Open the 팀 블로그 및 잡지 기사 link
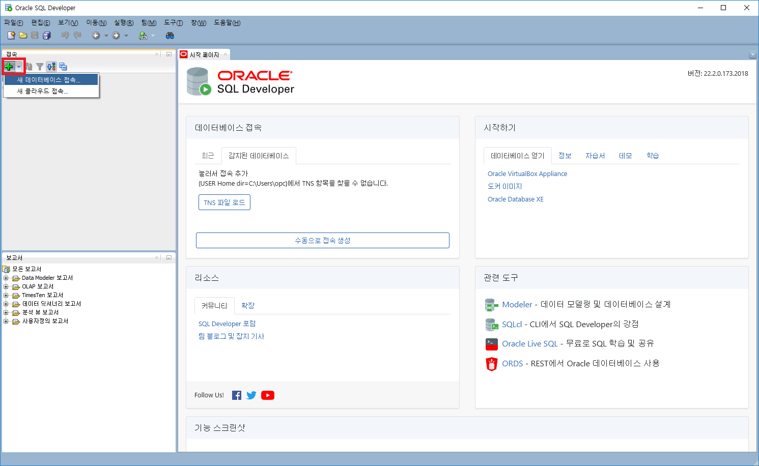759x466 pixels. (x=232, y=336)
